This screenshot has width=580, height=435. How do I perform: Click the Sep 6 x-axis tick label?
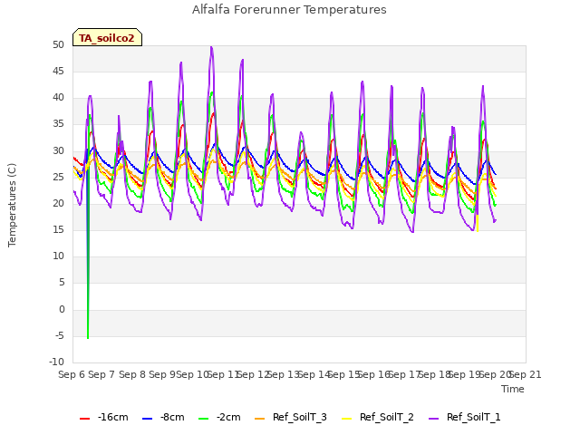(x=72, y=374)
